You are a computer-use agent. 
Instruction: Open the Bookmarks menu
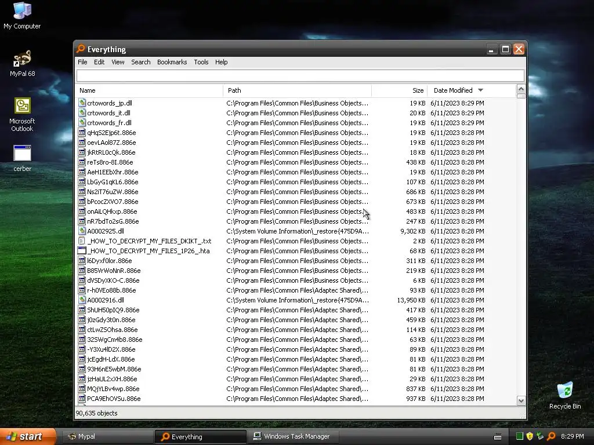(x=172, y=62)
